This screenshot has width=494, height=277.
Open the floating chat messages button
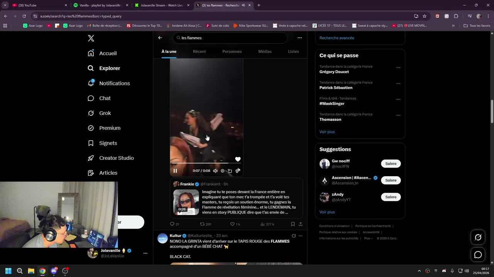[x=478, y=255]
